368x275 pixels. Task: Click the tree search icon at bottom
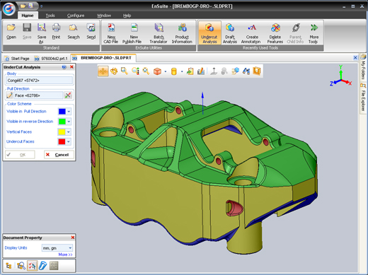coord(21,266)
